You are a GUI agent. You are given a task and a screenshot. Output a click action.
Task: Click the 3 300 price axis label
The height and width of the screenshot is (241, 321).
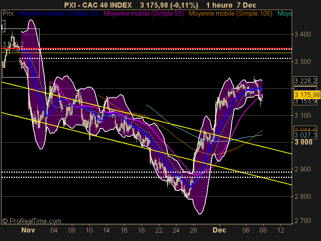[303, 61]
